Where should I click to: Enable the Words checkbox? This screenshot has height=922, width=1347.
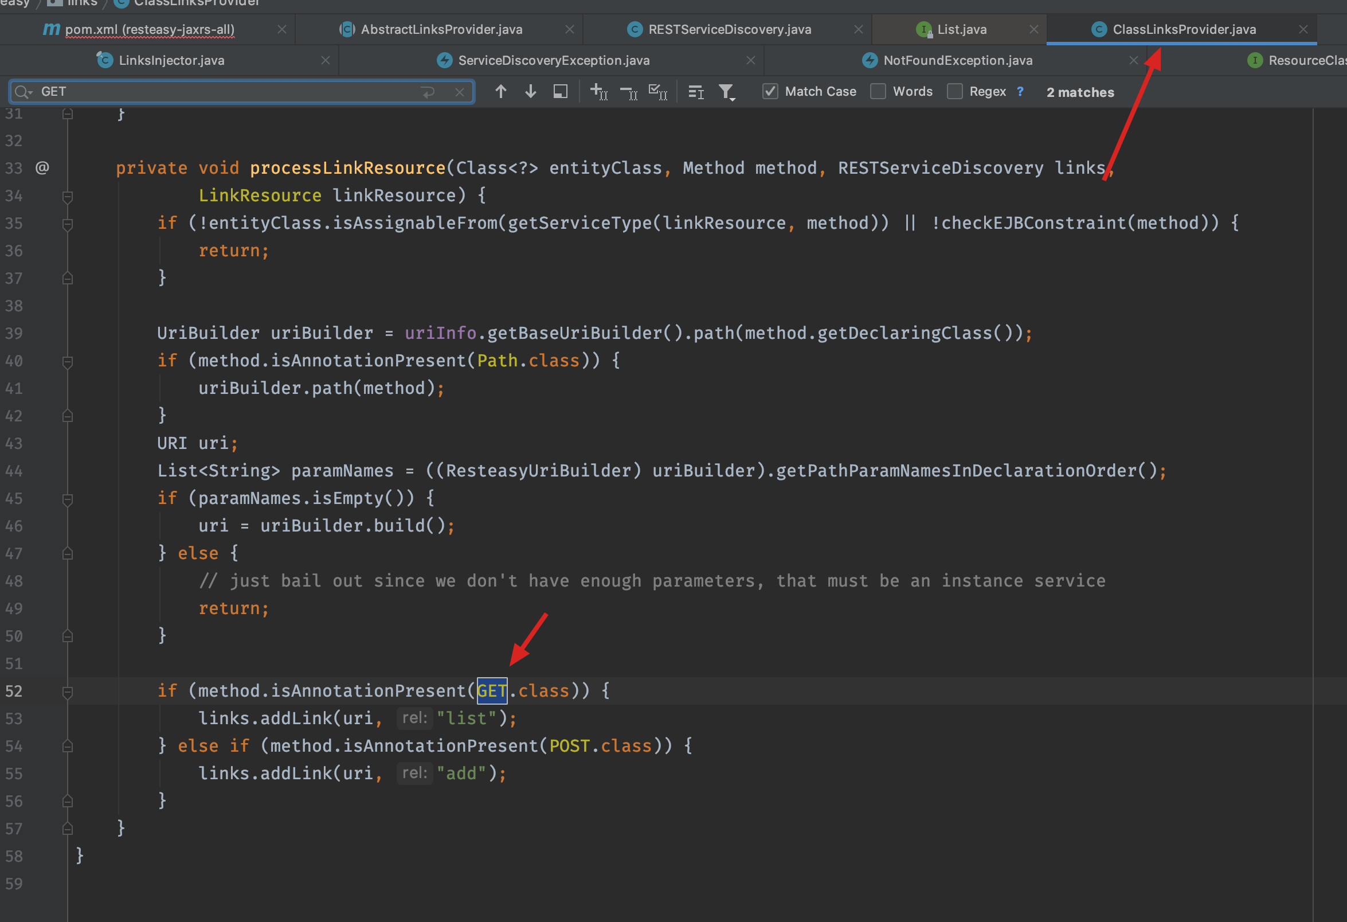point(878,92)
